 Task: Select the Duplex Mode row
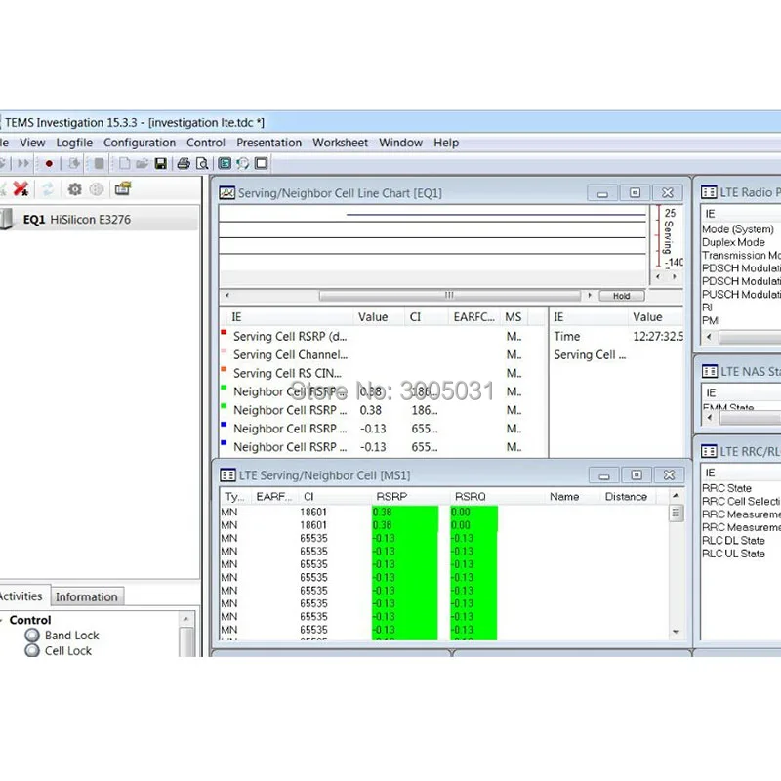click(733, 242)
